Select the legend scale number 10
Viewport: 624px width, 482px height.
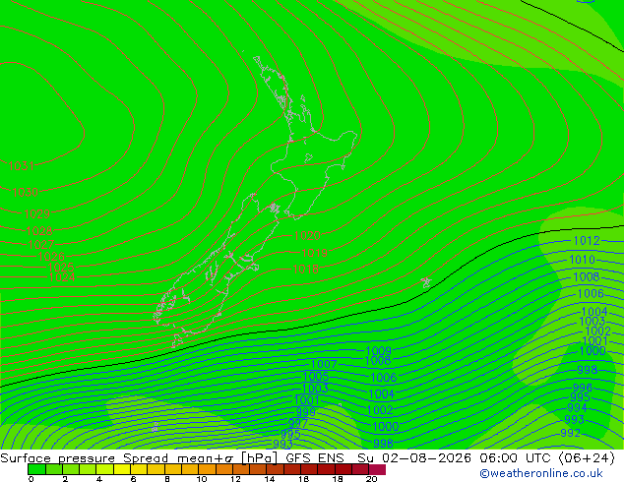point(202,479)
